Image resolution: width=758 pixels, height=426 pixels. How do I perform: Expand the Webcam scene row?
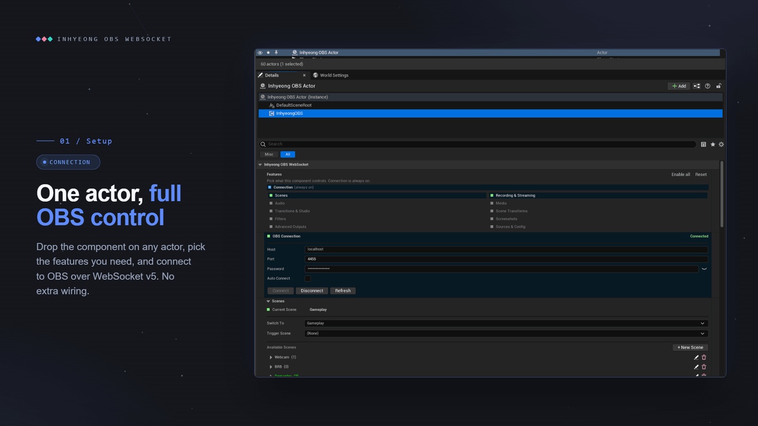tap(271, 357)
